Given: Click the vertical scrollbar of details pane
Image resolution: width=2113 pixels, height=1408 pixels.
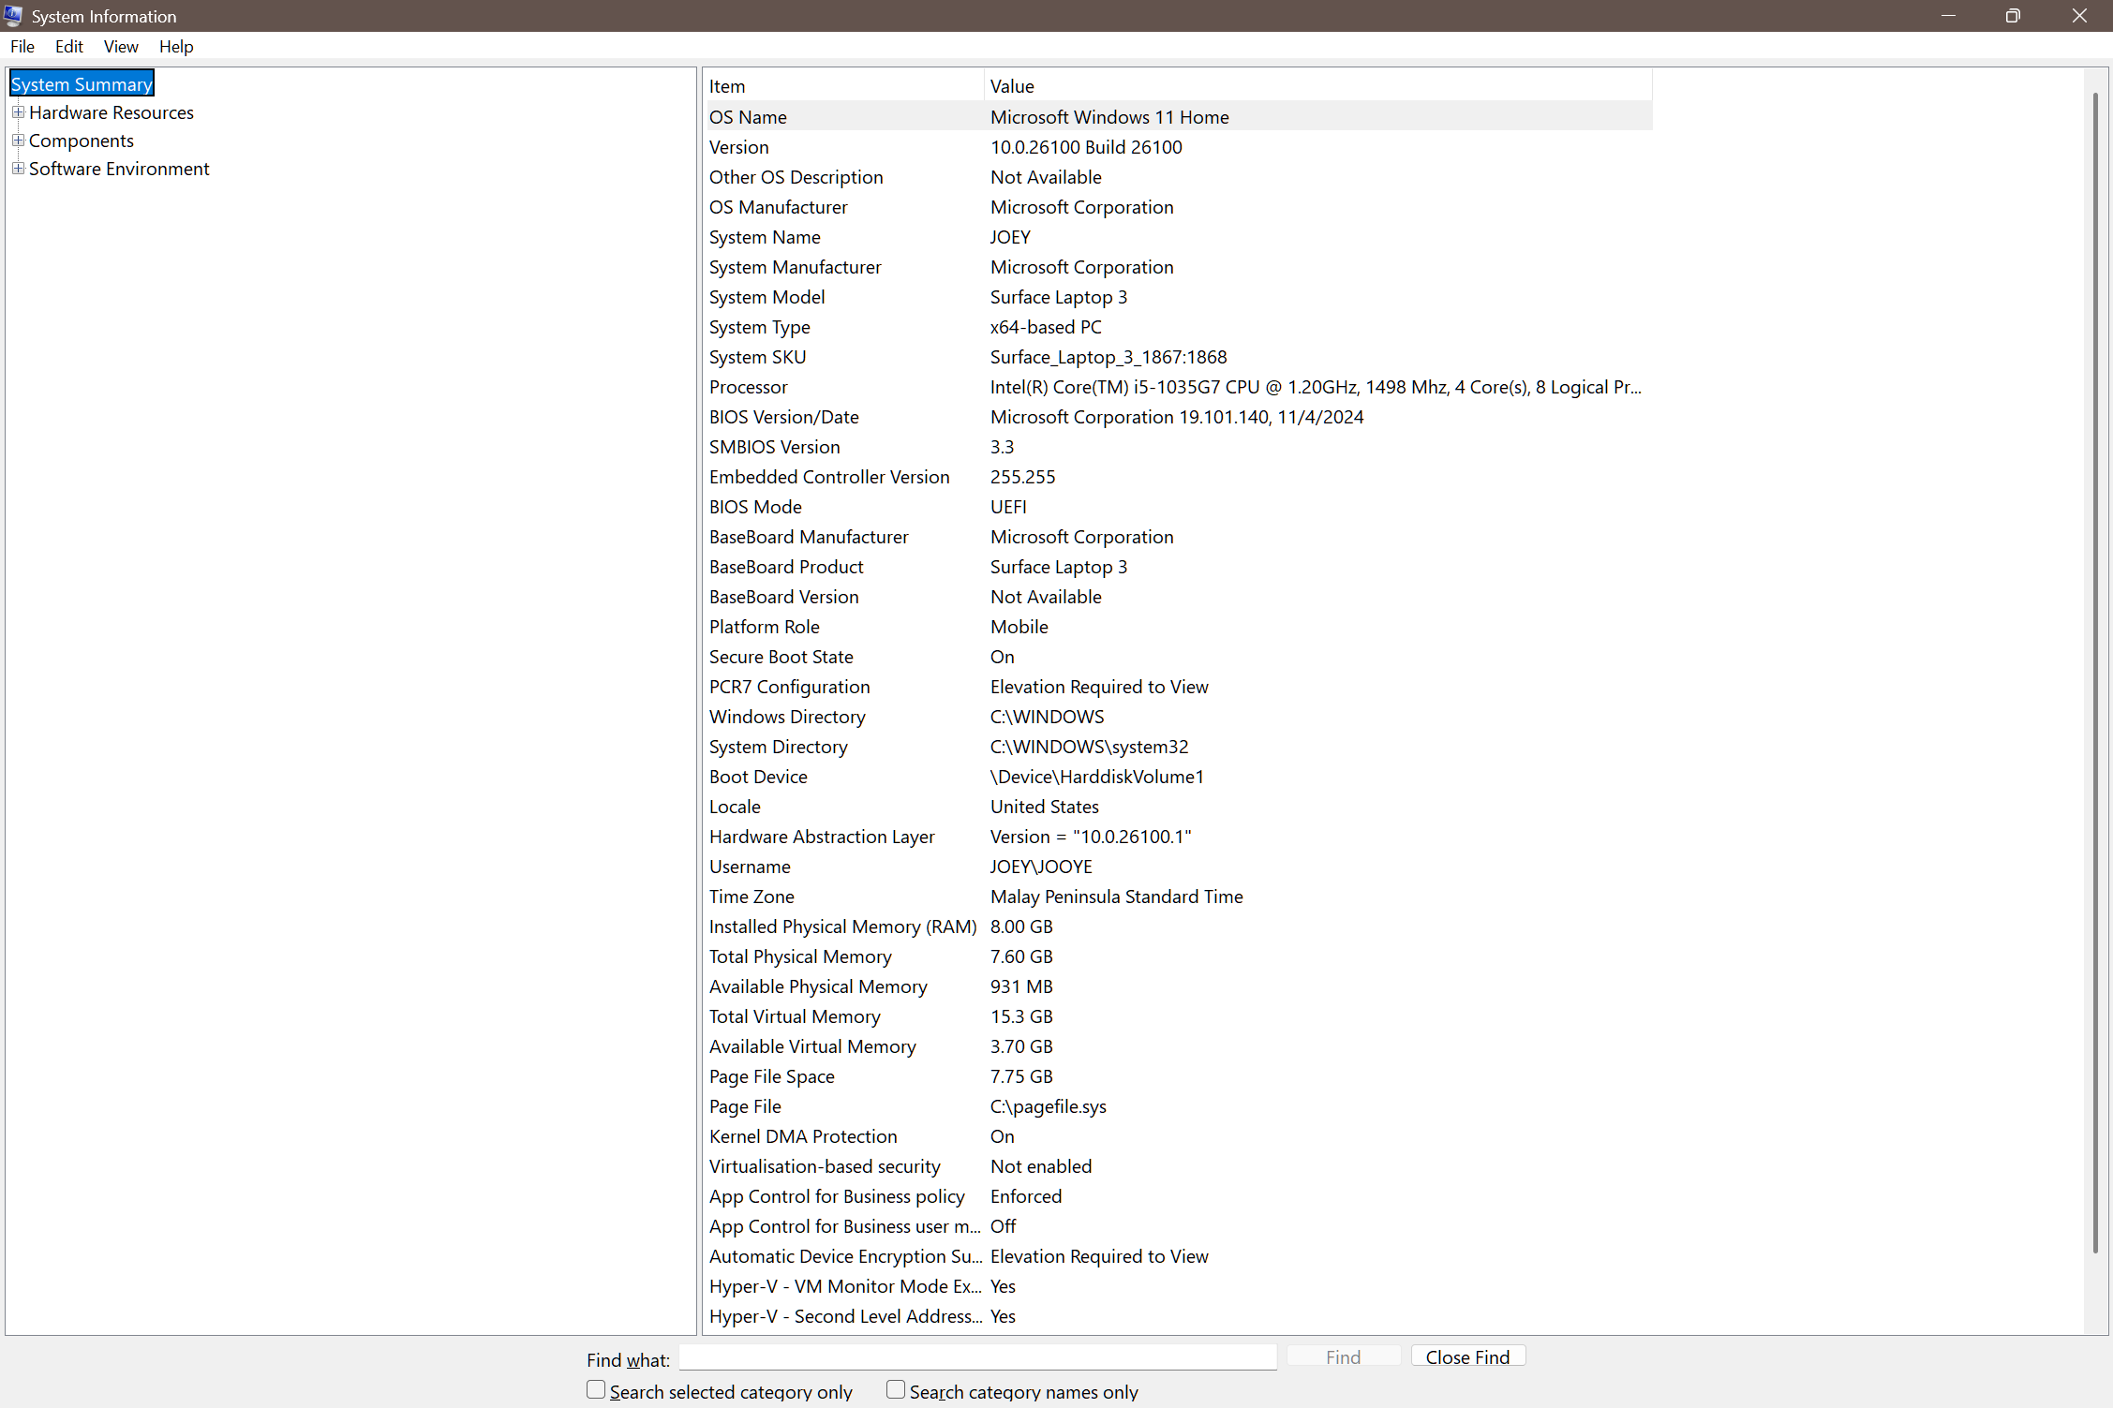Looking at the screenshot, I should (x=2095, y=673).
